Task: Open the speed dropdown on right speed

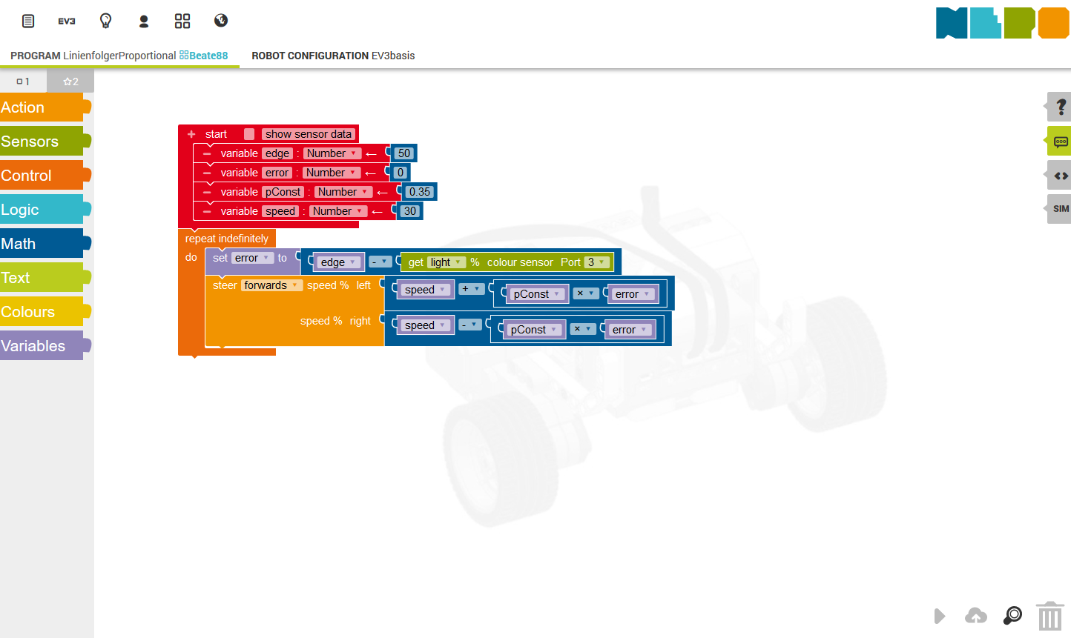Action: coord(426,325)
